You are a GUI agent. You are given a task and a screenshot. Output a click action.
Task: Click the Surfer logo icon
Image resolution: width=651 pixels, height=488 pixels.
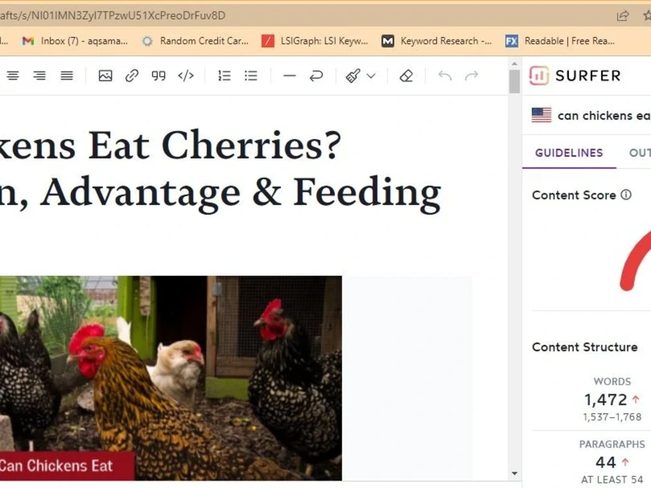pyautogui.click(x=539, y=75)
